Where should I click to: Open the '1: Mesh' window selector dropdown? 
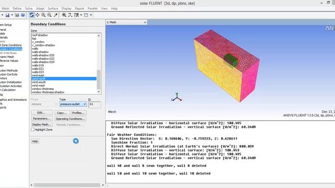127,22
